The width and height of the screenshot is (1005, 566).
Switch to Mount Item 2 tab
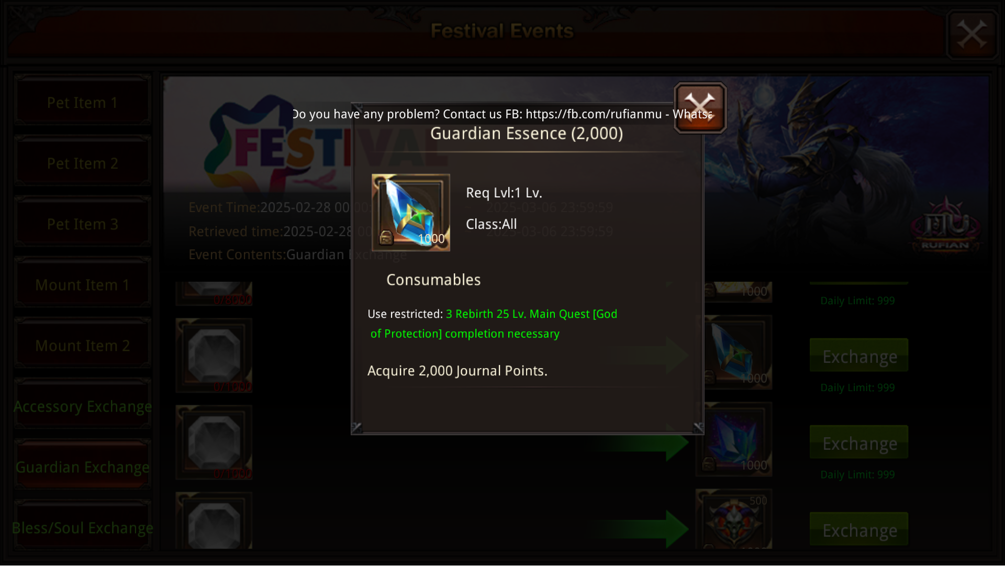pos(83,346)
